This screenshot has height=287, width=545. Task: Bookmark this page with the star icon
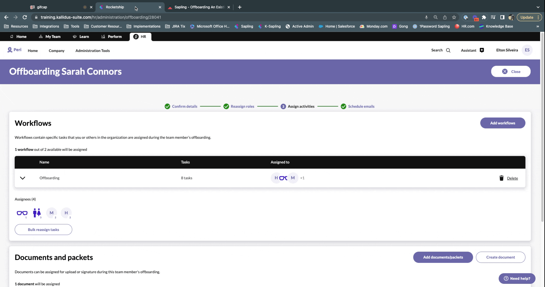coord(454,17)
